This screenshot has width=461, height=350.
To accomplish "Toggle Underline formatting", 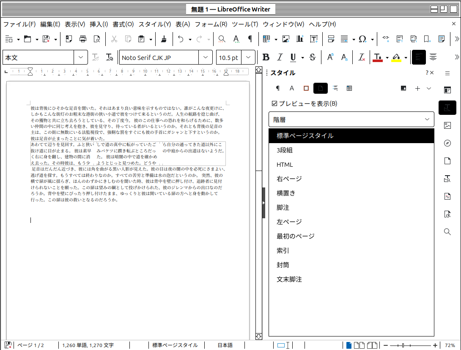I will [x=293, y=57].
